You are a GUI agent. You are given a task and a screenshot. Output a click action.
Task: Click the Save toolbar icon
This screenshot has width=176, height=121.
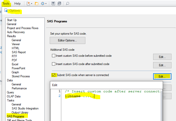coord(53,4)
